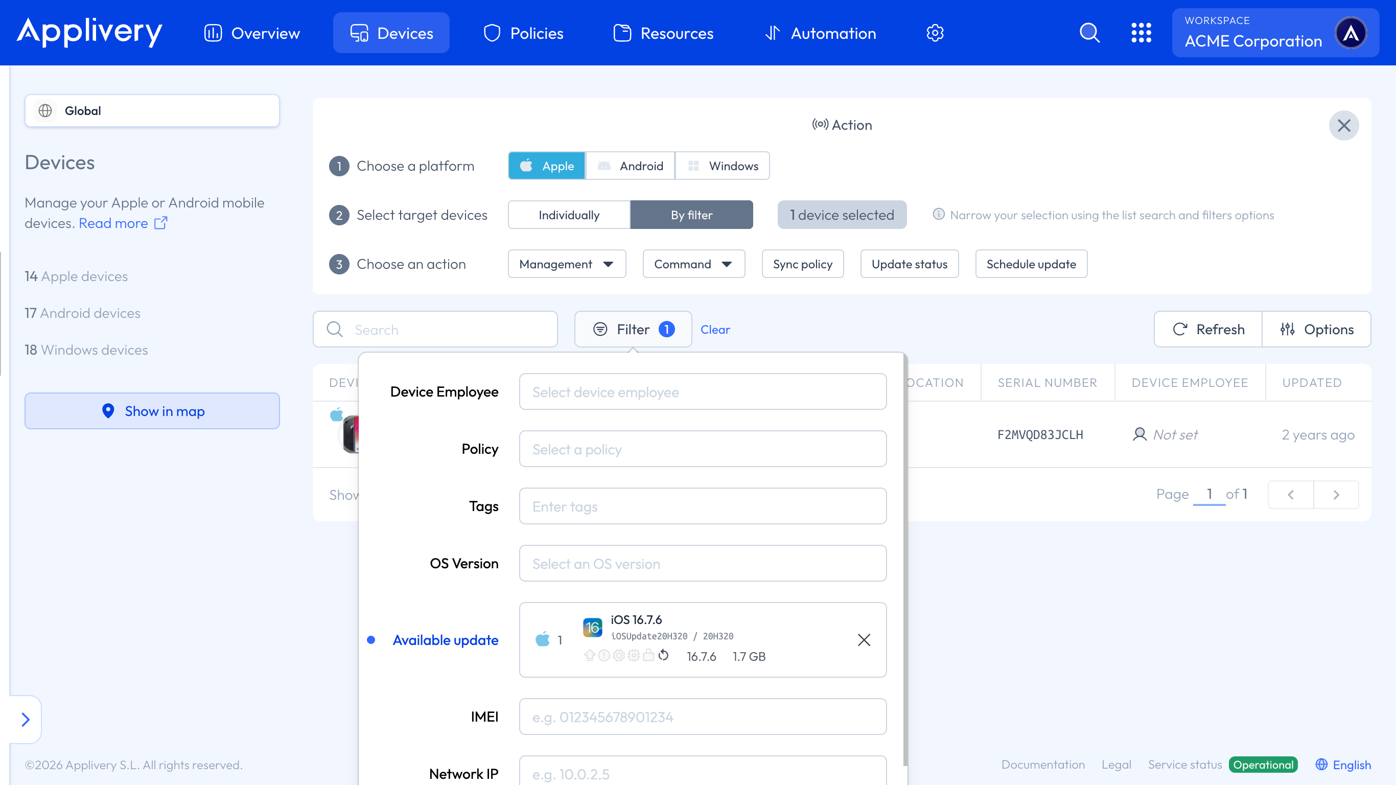Open the Command action dropdown
The width and height of the screenshot is (1396, 785).
(693, 264)
